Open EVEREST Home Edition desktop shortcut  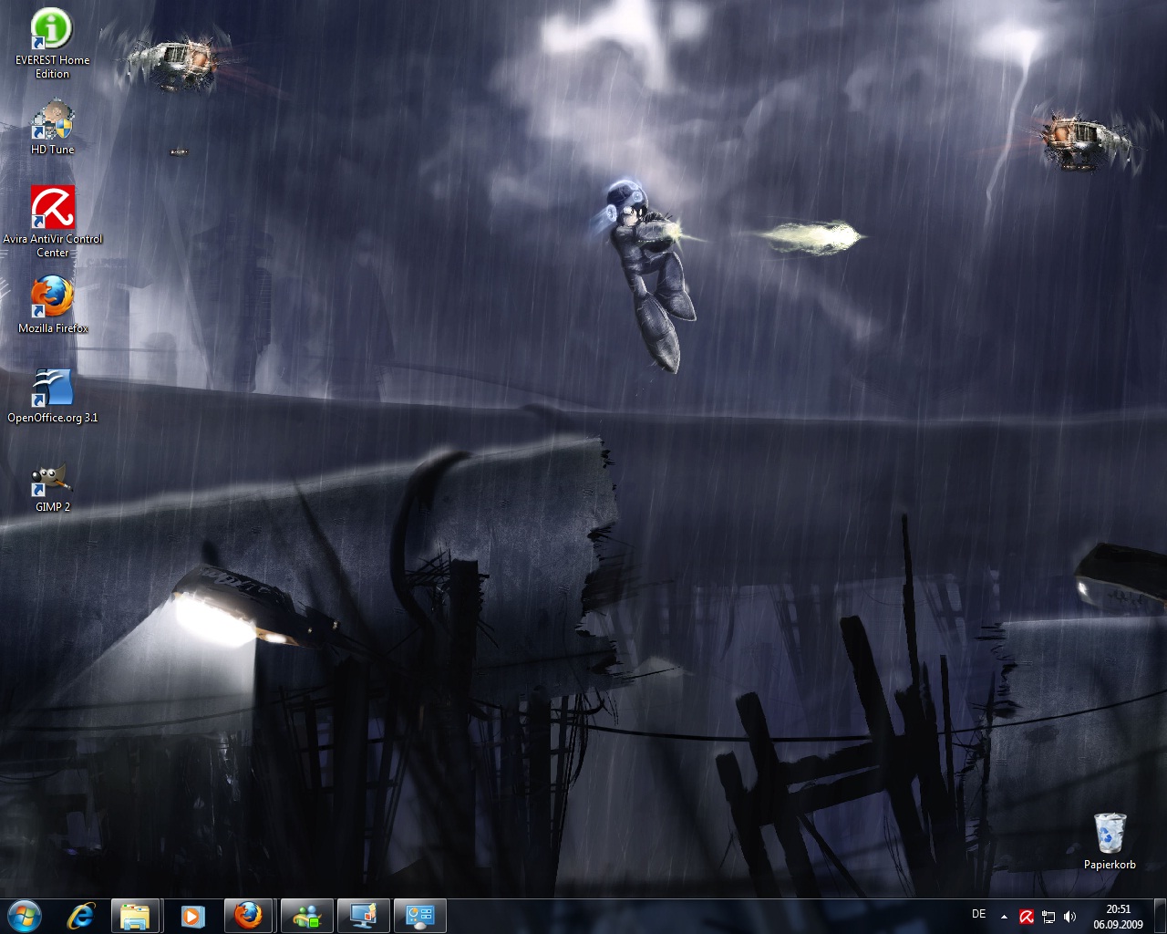coord(52,31)
